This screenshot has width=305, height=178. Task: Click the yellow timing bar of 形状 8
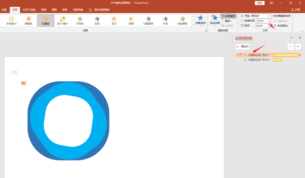pos(277,60)
